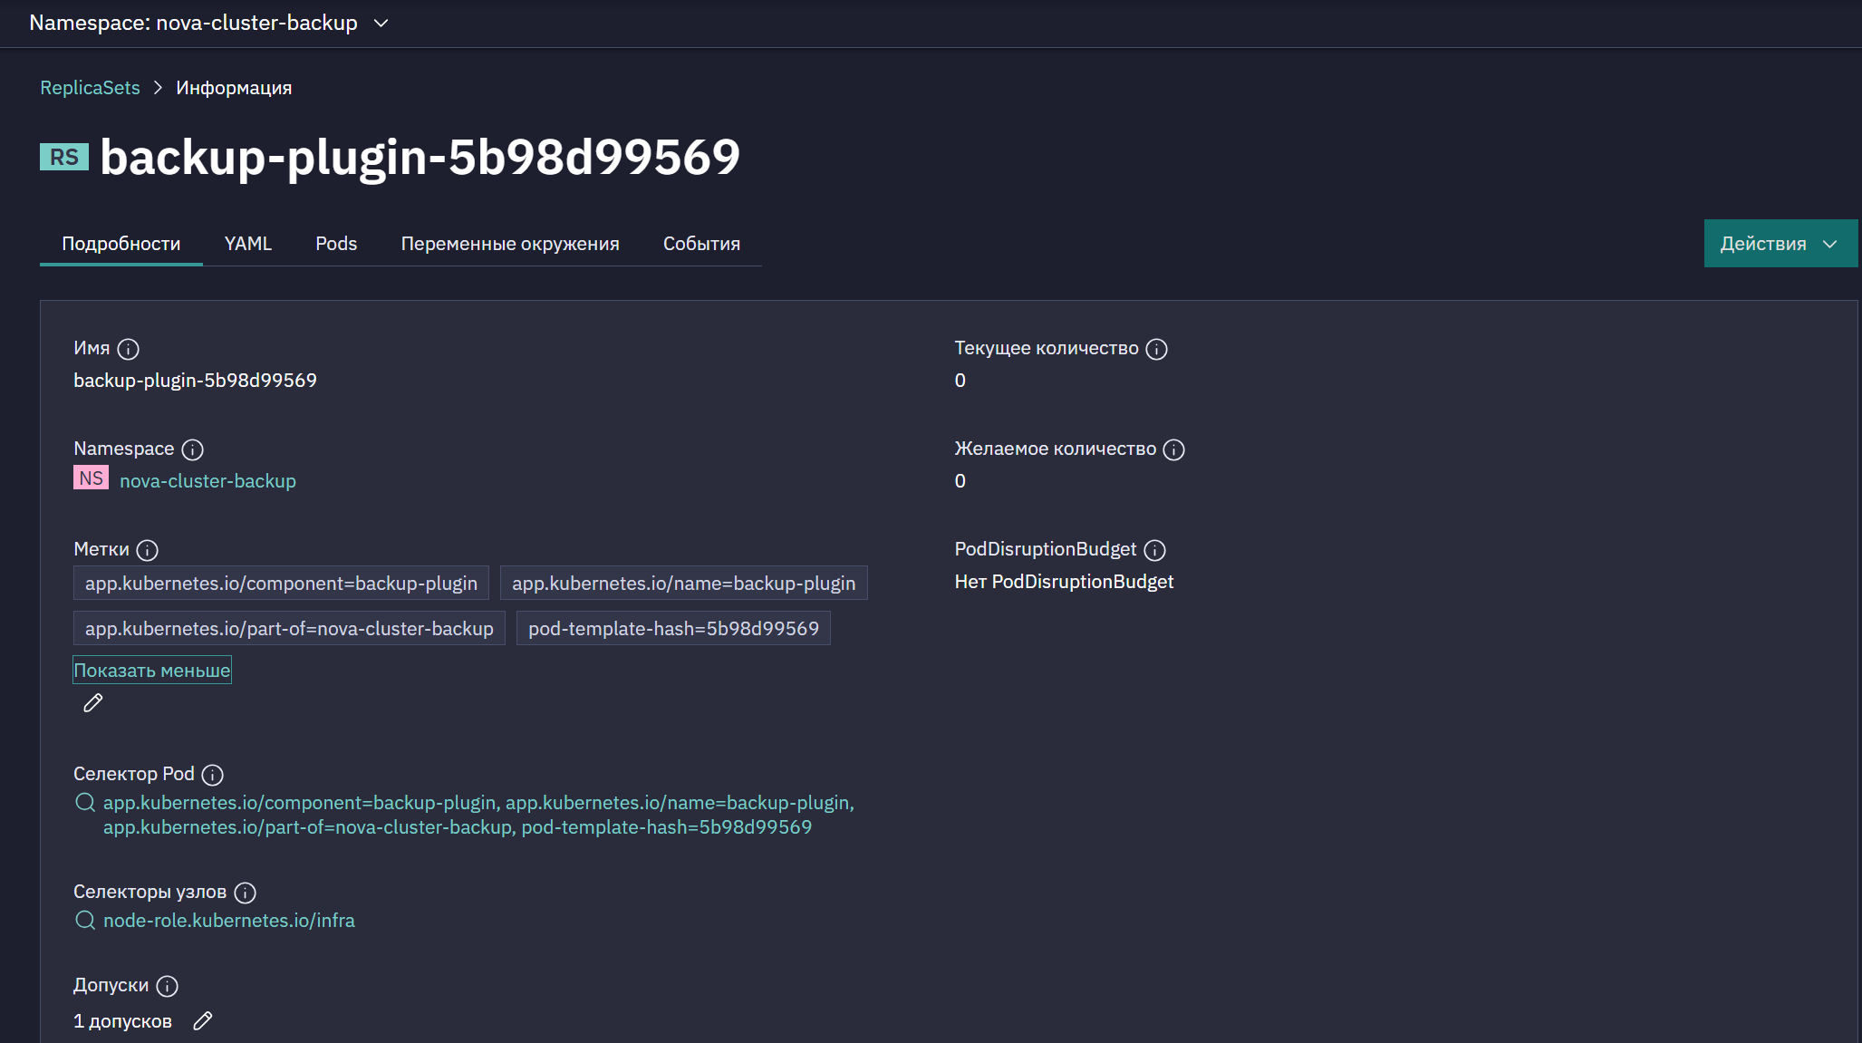1862x1043 pixels.
Task: Click search icon next to node selector
Action: coord(85,921)
